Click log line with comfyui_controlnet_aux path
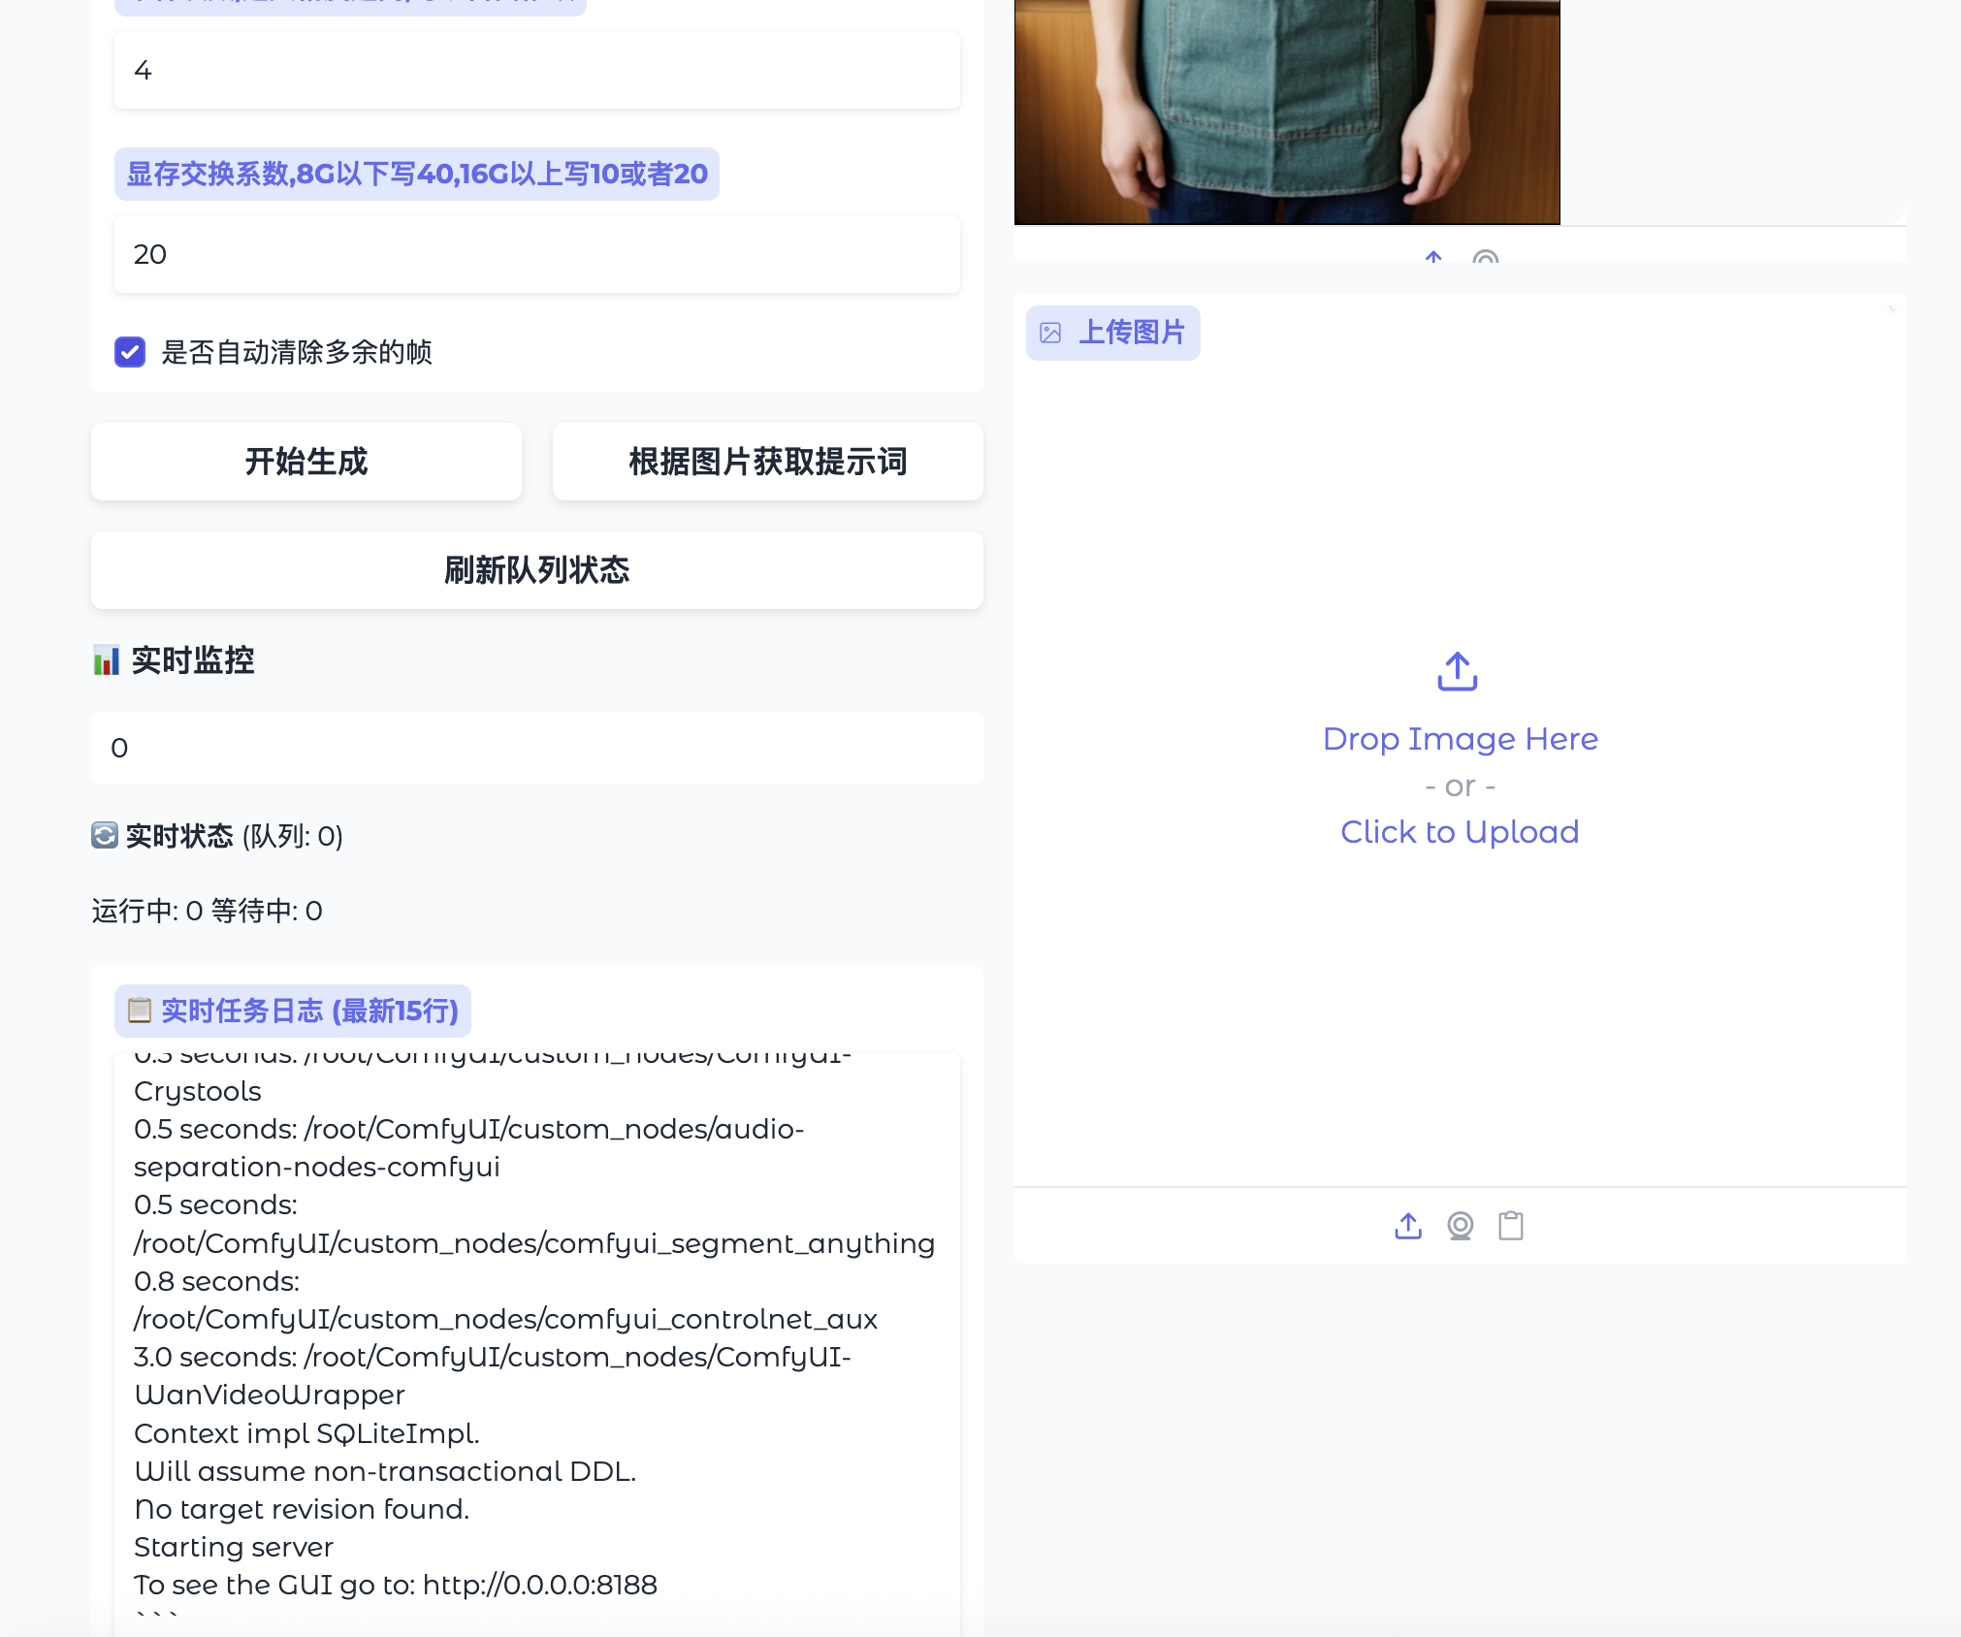The width and height of the screenshot is (1961, 1637). [505, 1319]
